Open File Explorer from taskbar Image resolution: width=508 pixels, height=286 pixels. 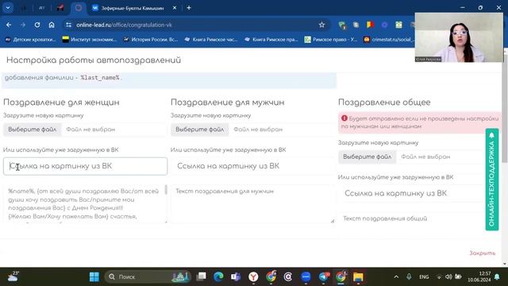click(x=358, y=277)
